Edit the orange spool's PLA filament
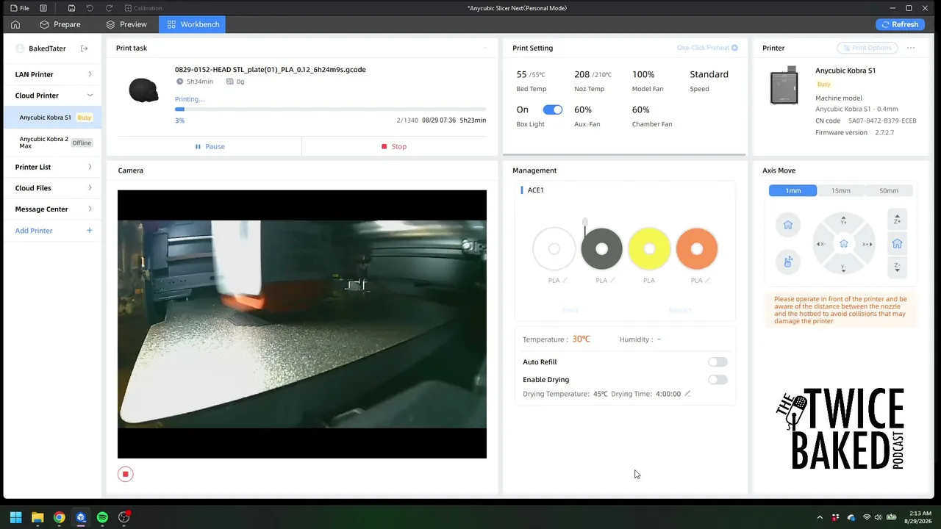Image resolution: width=941 pixels, height=529 pixels. pyautogui.click(x=707, y=281)
